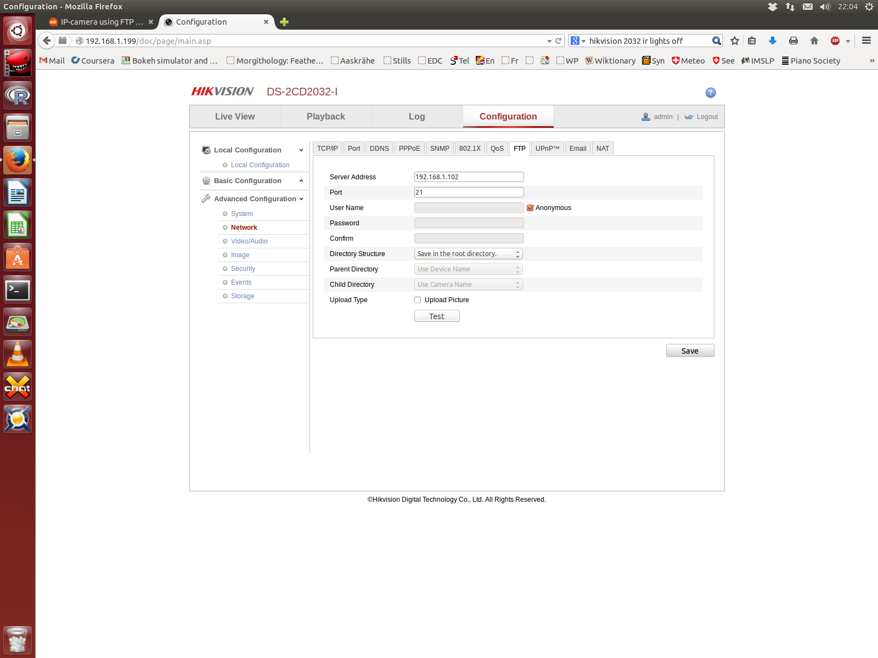Launch VLC media player from dock
This screenshot has width=878, height=658.
[x=18, y=355]
